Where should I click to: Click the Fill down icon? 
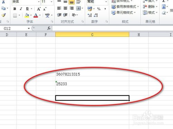(x=164, y=7)
